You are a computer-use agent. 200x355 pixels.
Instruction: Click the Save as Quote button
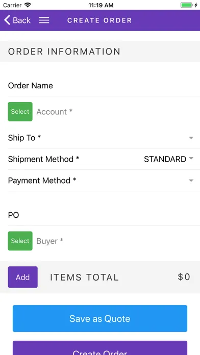click(100, 319)
